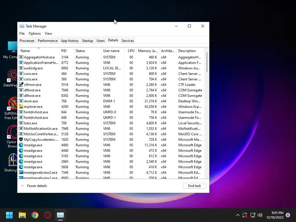
Task: Select fontdrvhost.exe row for user UMFD-1
Action: 111,117
